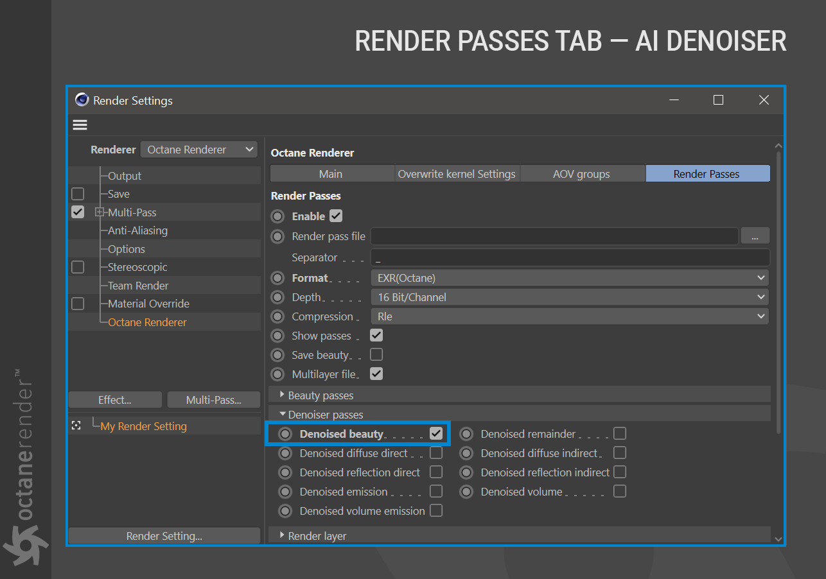
Task: Open the hamburger menu in Render Settings
Action: click(80, 125)
